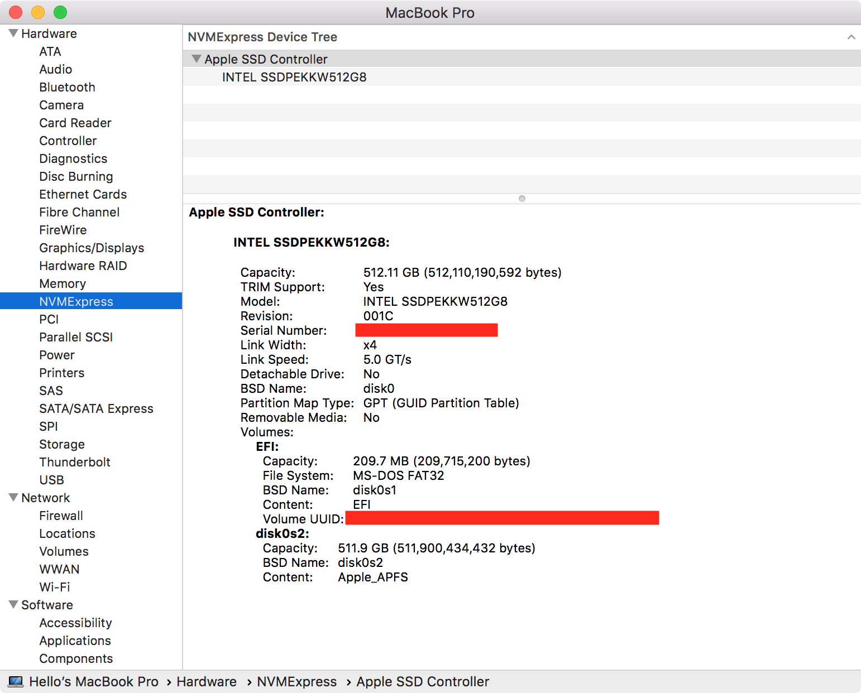
Task: Select SAS in sidebar
Action: pos(51,391)
